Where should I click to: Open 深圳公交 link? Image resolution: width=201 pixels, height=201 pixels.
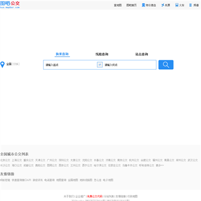[x=64, y=160]
